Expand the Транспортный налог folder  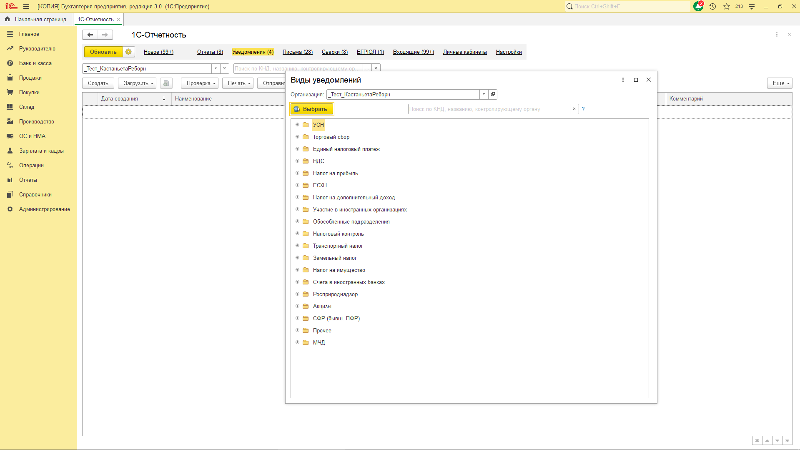point(297,246)
